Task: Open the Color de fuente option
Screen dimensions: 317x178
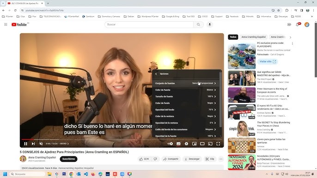Action: point(186,90)
